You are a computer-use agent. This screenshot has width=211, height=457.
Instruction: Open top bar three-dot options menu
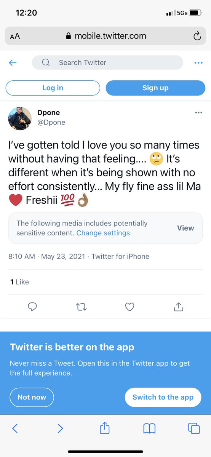coord(198,63)
